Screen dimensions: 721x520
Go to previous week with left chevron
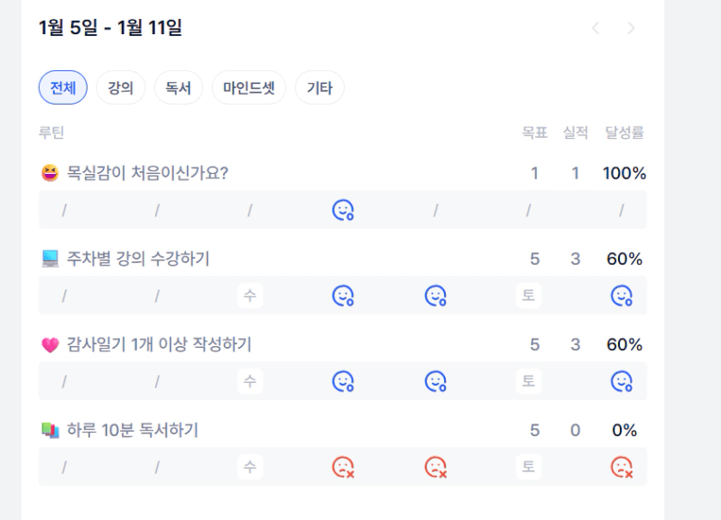tap(596, 28)
